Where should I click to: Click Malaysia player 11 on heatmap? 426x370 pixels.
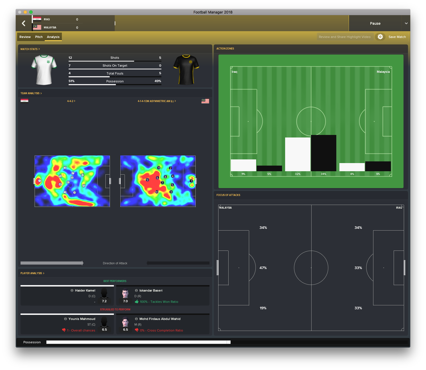(159, 168)
